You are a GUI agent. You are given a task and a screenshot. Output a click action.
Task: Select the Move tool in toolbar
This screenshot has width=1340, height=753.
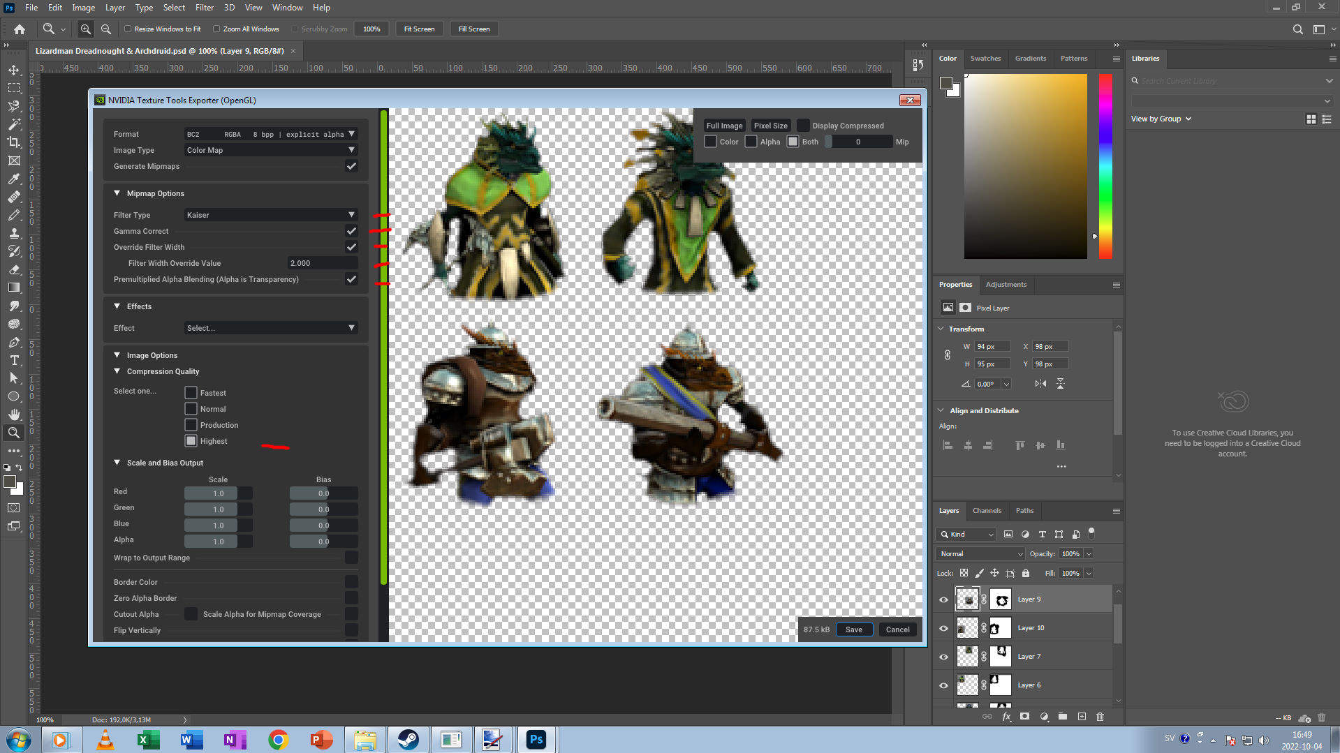click(x=14, y=70)
